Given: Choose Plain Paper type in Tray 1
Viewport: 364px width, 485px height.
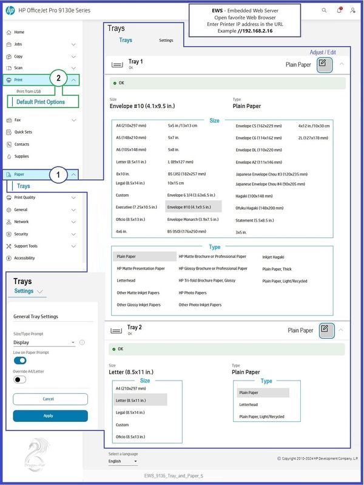Looking at the screenshot, I should pyautogui.click(x=145, y=256).
